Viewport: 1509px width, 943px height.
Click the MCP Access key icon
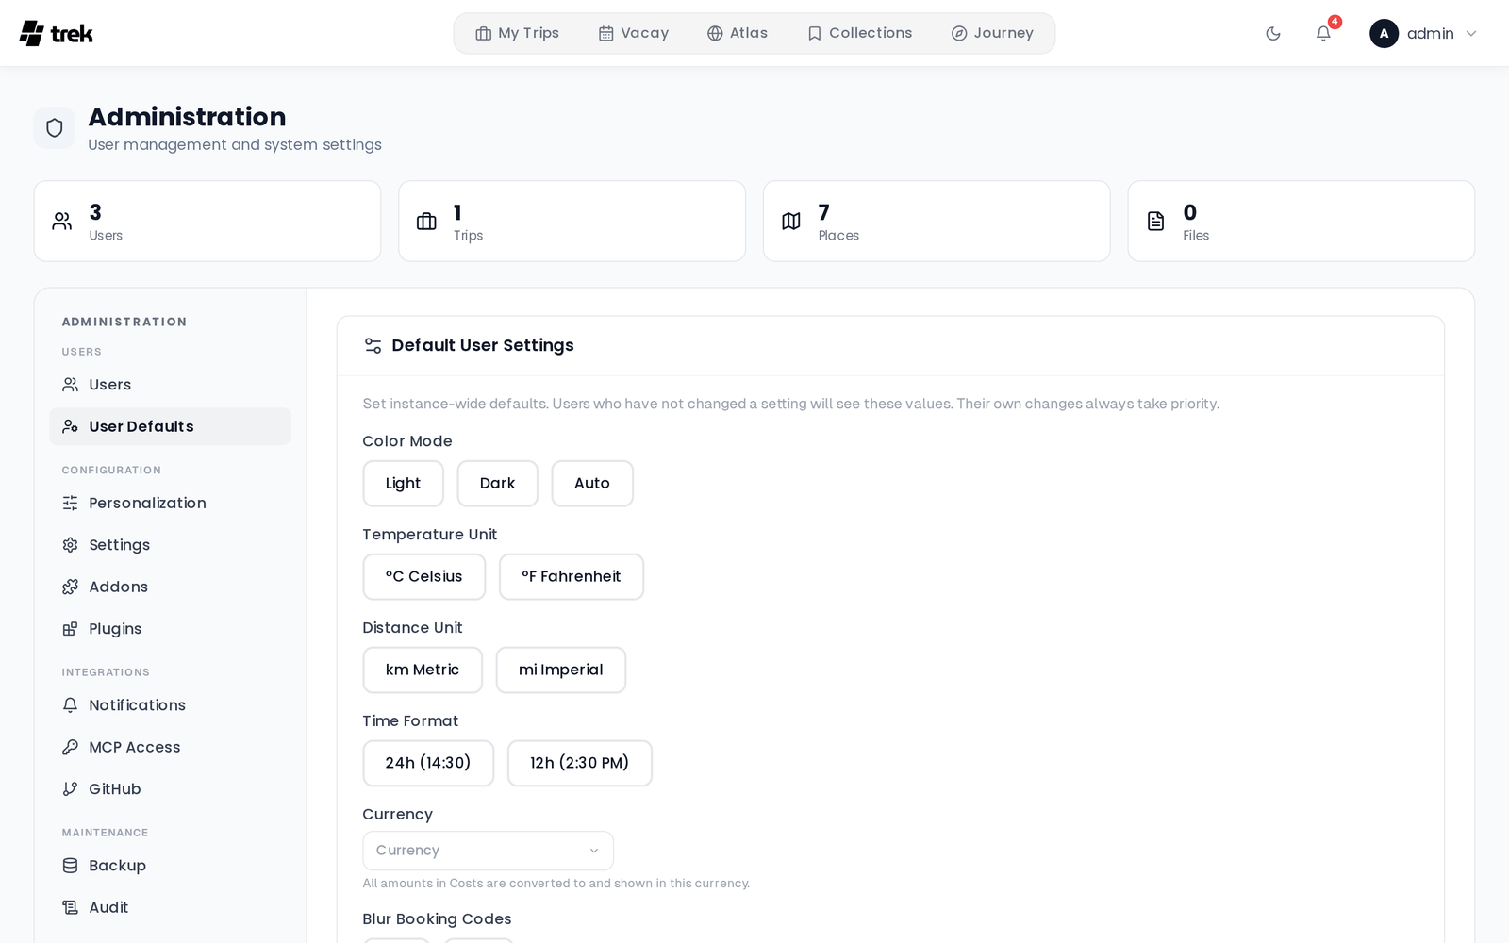tap(70, 747)
